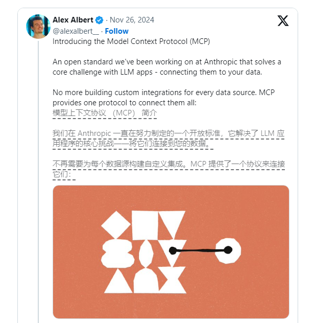Click the Alex Albert display name
Viewport: 316px width, 323px height.
click(x=73, y=20)
